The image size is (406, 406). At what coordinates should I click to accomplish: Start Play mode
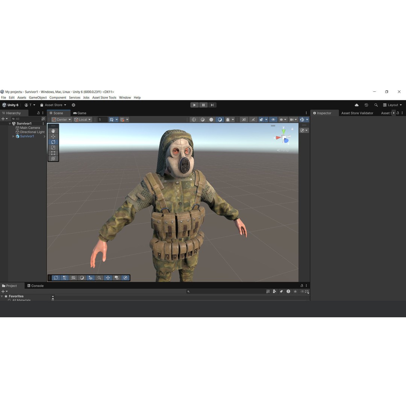[194, 105]
